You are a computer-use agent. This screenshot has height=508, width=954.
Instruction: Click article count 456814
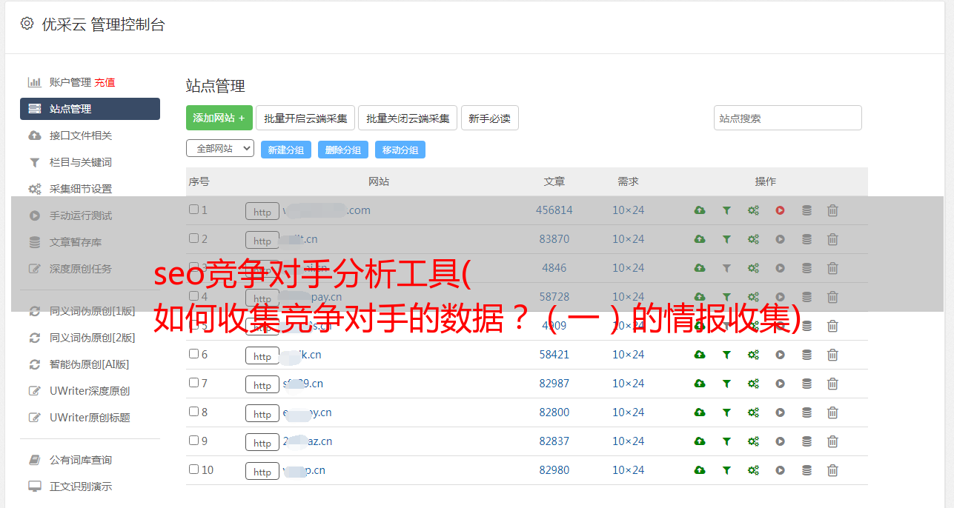coord(554,210)
